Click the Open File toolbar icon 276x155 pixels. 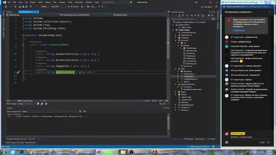pos(20,7)
